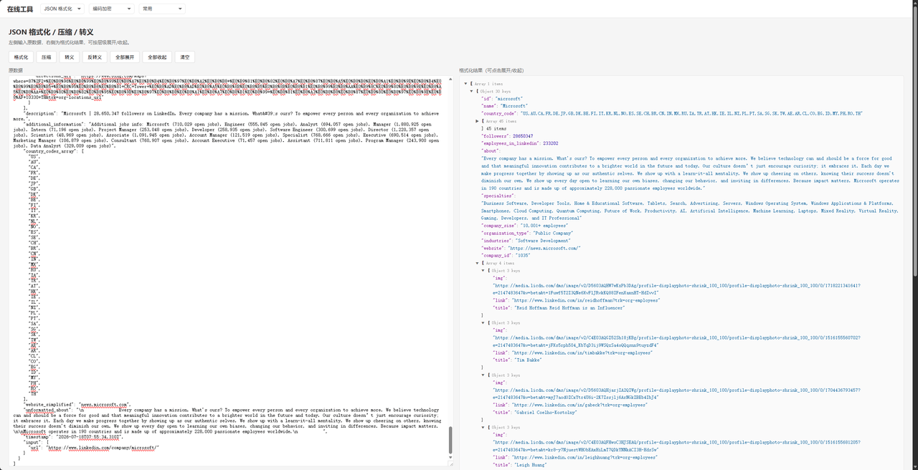Click the linkedin.com/company/microsoft url in raw data
Image resolution: width=918 pixels, height=470 pixels.
click(x=103, y=448)
